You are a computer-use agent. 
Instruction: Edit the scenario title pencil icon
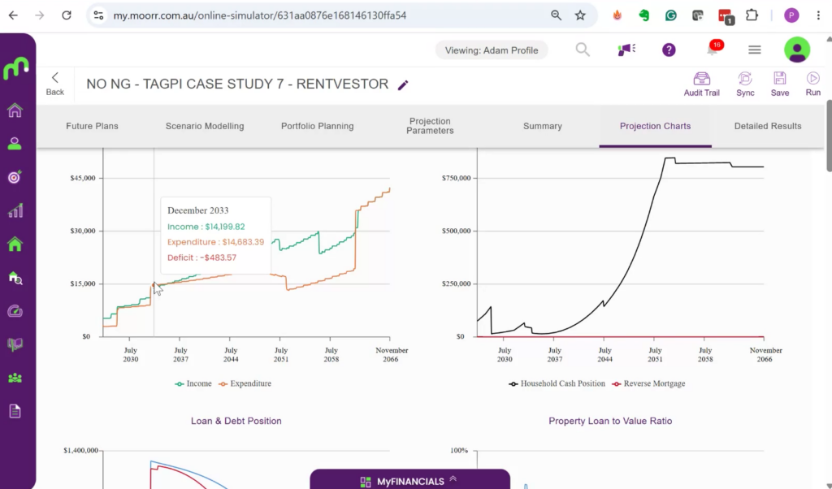coord(403,84)
